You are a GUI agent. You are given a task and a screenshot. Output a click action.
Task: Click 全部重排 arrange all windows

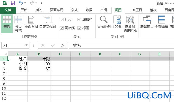162,22
